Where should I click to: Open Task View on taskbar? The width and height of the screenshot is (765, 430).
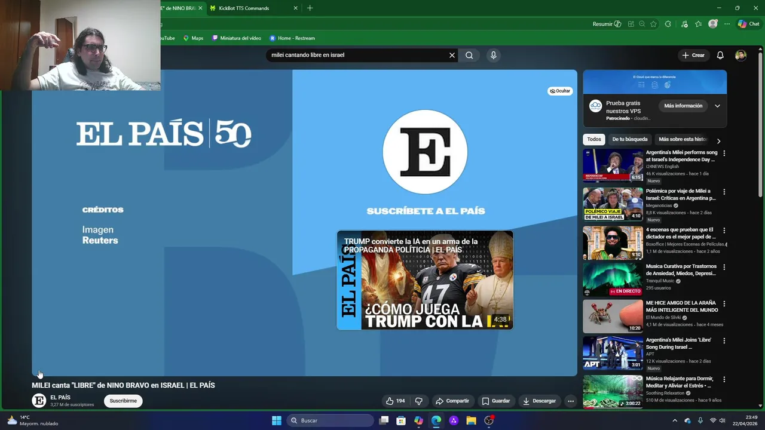coord(384,420)
